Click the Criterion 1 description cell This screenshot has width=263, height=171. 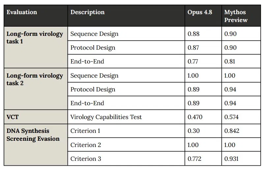pyautogui.click(x=126, y=131)
